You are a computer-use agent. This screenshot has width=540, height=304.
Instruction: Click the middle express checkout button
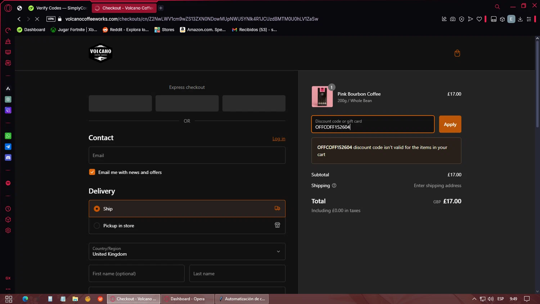[187, 103]
